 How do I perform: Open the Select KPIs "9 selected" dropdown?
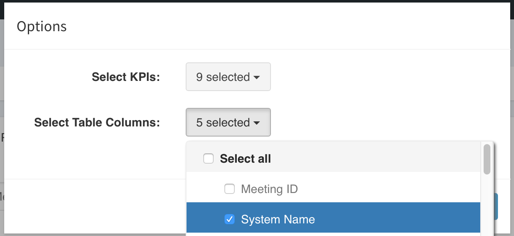pyautogui.click(x=228, y=77)
